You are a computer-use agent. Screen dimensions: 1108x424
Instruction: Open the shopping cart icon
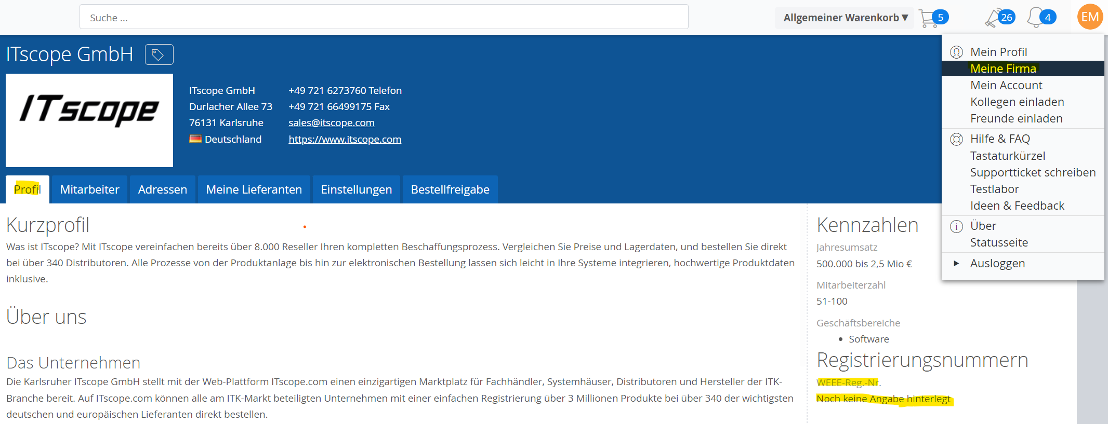point(928,18)
